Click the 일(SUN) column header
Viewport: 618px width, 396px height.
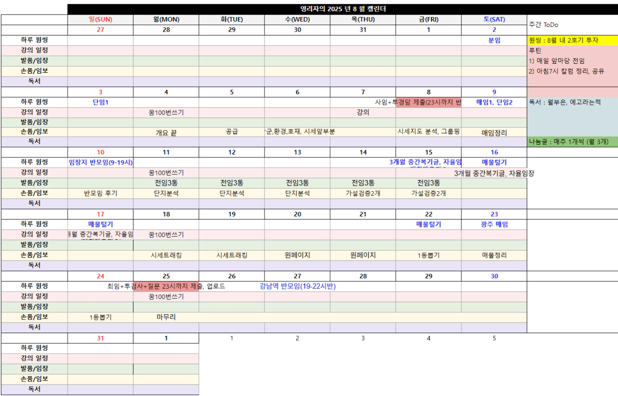[x=100, y=19]
